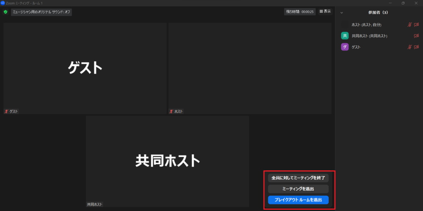
Task: Click the green encryption shield icon
Action: pos(5,12)
